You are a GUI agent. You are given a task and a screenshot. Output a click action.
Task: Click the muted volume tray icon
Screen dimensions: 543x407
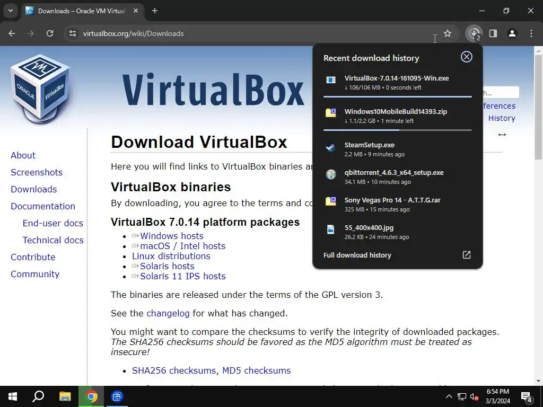[x=475, y=396]
